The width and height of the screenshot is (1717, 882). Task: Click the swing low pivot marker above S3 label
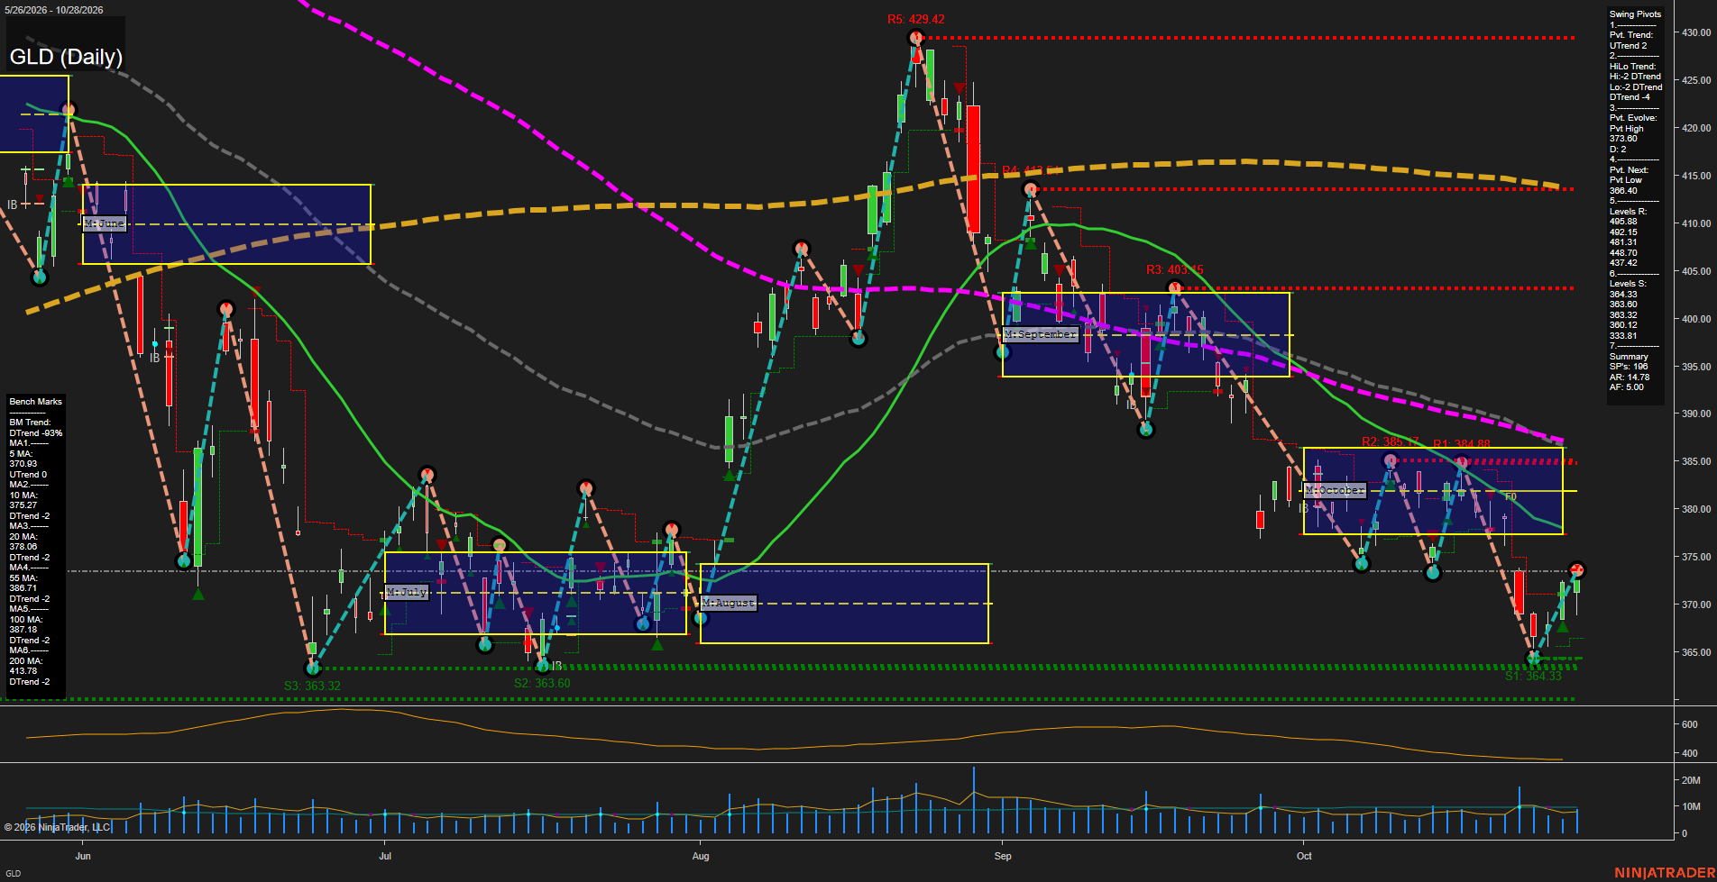point(313,668)
